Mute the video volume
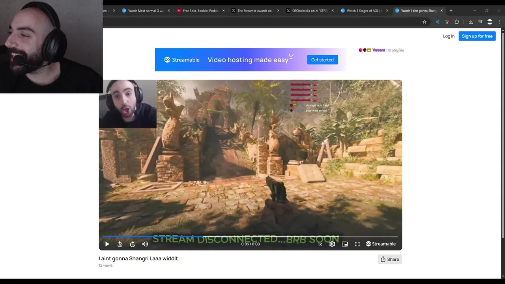The width and height of the screenshot is (505, 284). click(145, 244)
